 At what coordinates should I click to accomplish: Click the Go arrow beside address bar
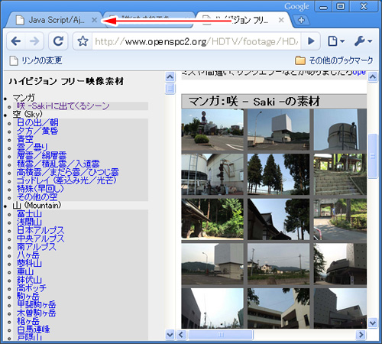coord(311,41)
